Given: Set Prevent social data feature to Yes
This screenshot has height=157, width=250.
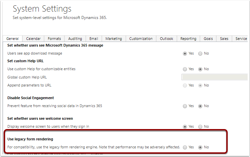Looking at the screenshot, I should click(x=185, y=106).
